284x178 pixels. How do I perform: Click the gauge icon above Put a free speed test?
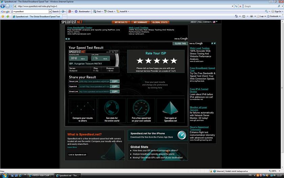pos(141,108)
